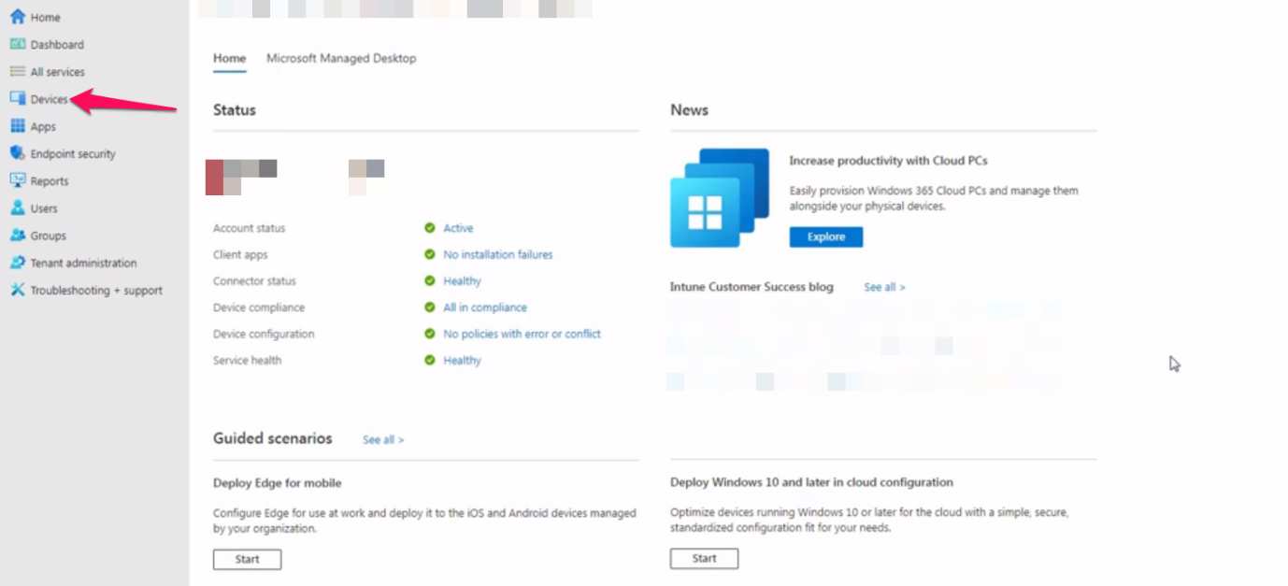This screenshot has height=586, width=1288.
Task: Start the Windows 10 cloud configuration scenario
Action: pyautogui.click(x=704, y=558)
